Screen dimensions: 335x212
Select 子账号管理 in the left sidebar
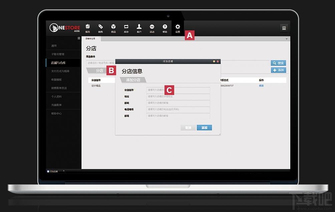tap(57, 54)
